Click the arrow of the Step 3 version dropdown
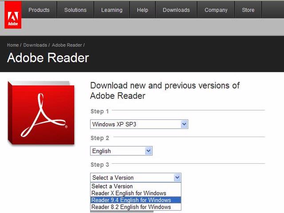 (177, 177)
